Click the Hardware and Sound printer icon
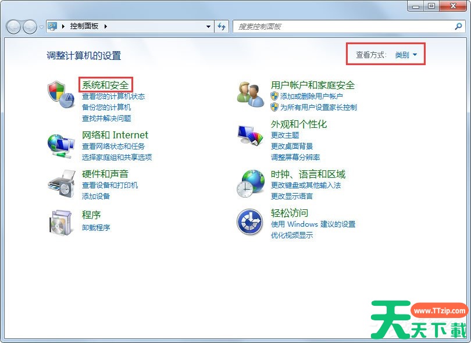 (x=62, y=184)
